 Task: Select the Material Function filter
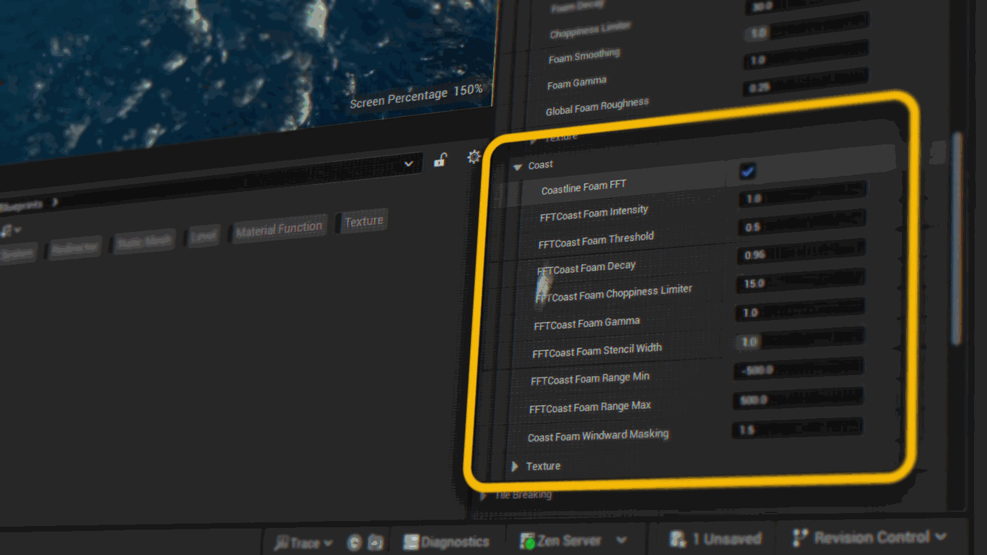point(279,229)
